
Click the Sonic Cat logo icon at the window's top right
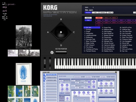(x=116, y=72)
